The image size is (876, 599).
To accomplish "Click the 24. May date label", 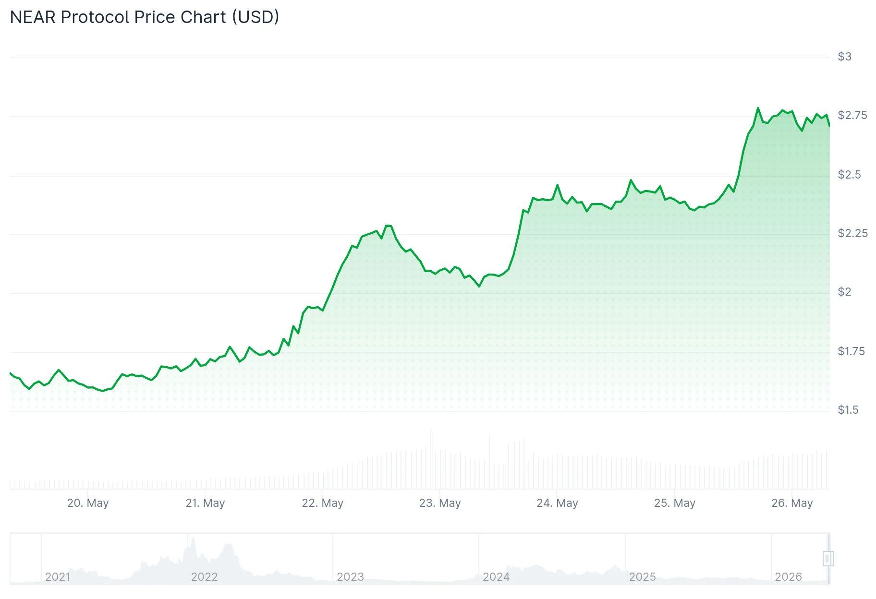I will point(557,503).
